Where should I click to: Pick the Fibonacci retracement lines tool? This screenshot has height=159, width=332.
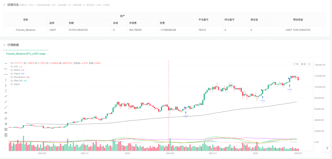[x=6, y=129]
